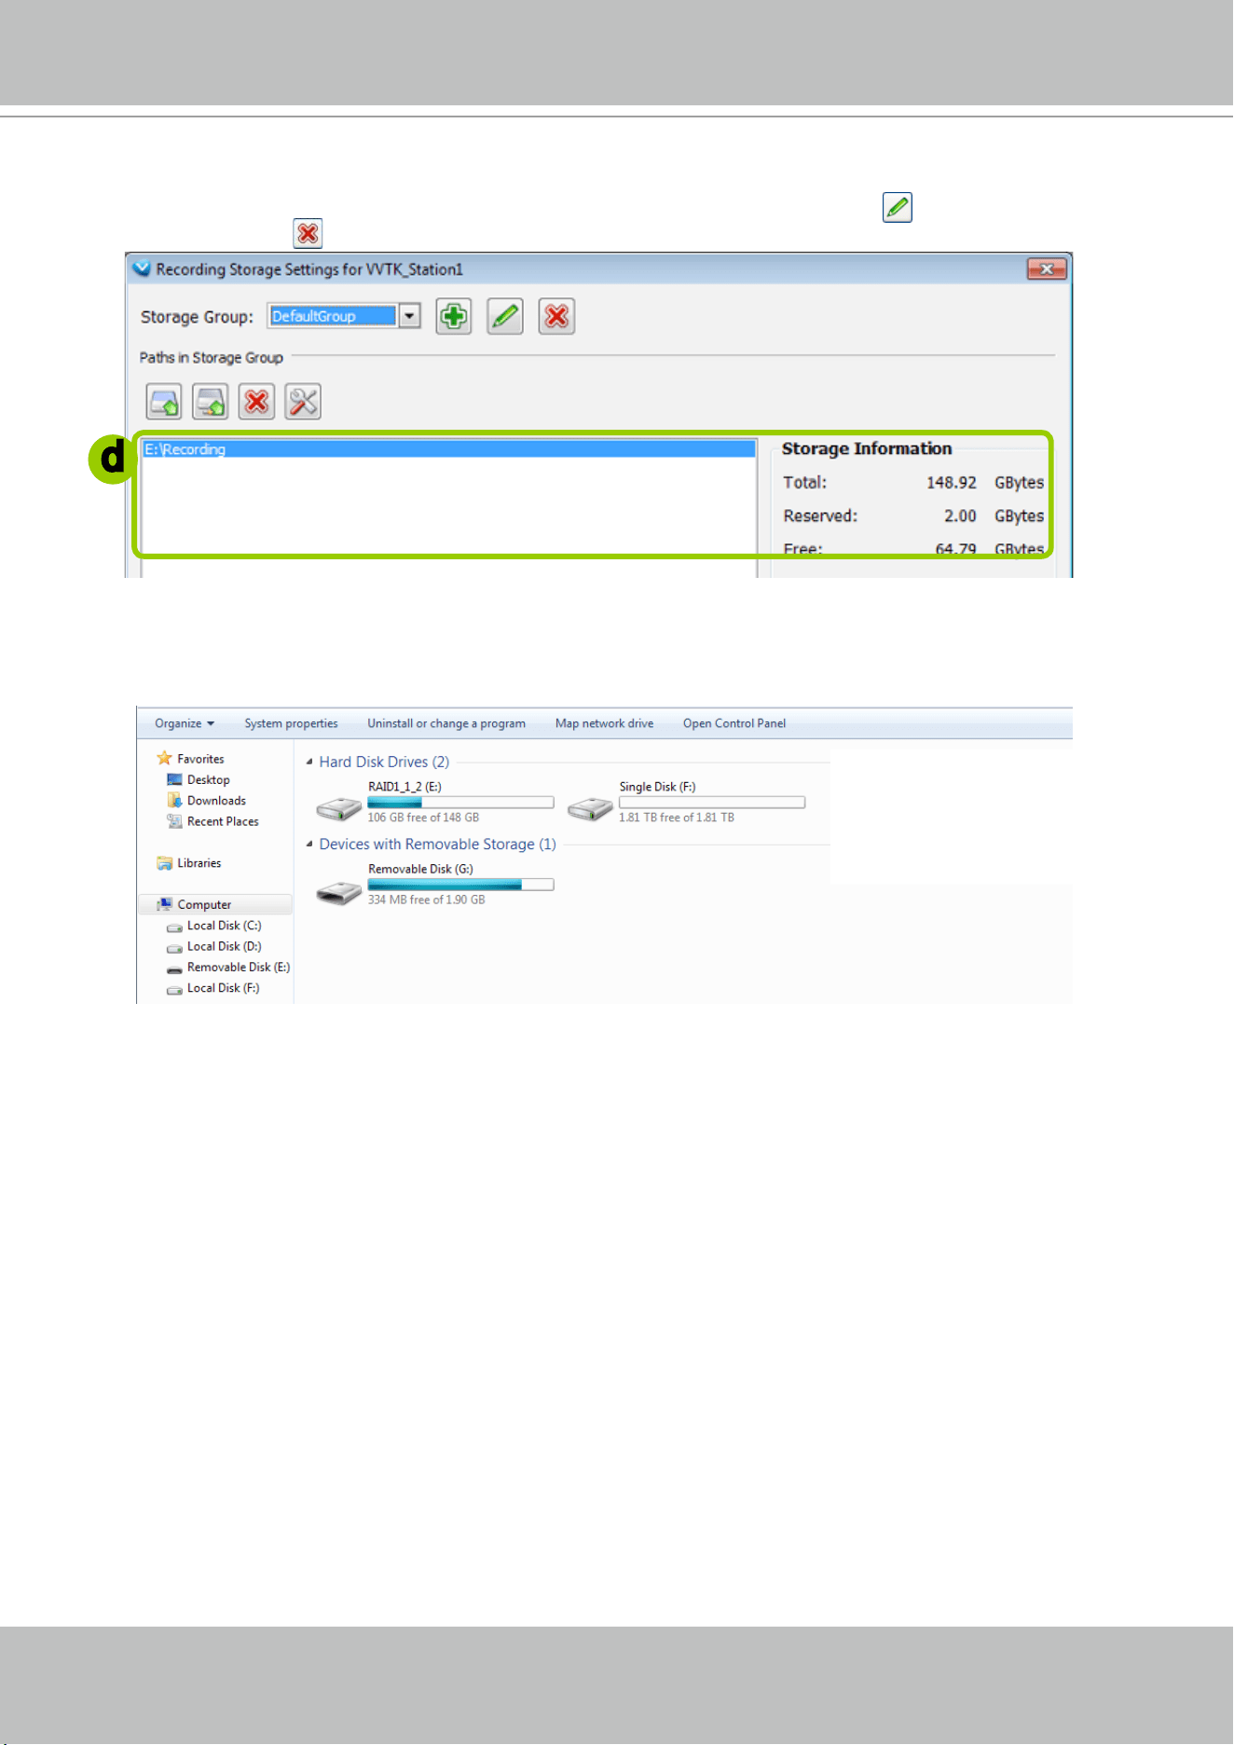This screenshot has height=1745, width=1234.
Task: Select the DefaultGroup combo box field
Action: pyautogui.click(x=344, y=316)
